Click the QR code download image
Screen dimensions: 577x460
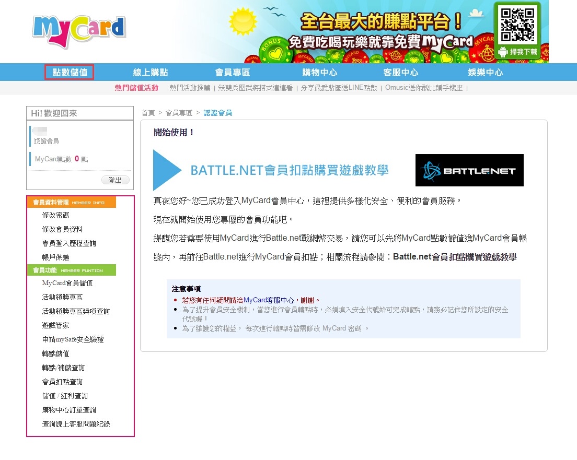pos(517,25)
